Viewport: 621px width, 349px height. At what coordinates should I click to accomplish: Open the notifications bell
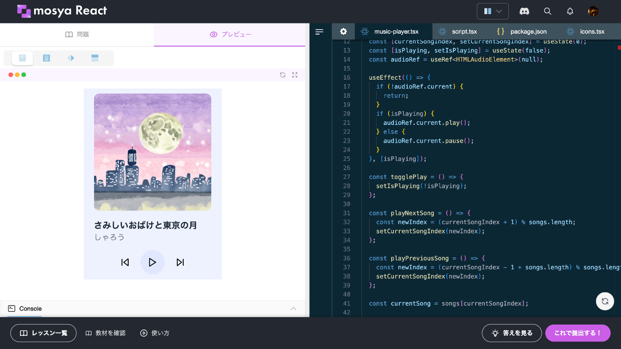tap(570, 12)
